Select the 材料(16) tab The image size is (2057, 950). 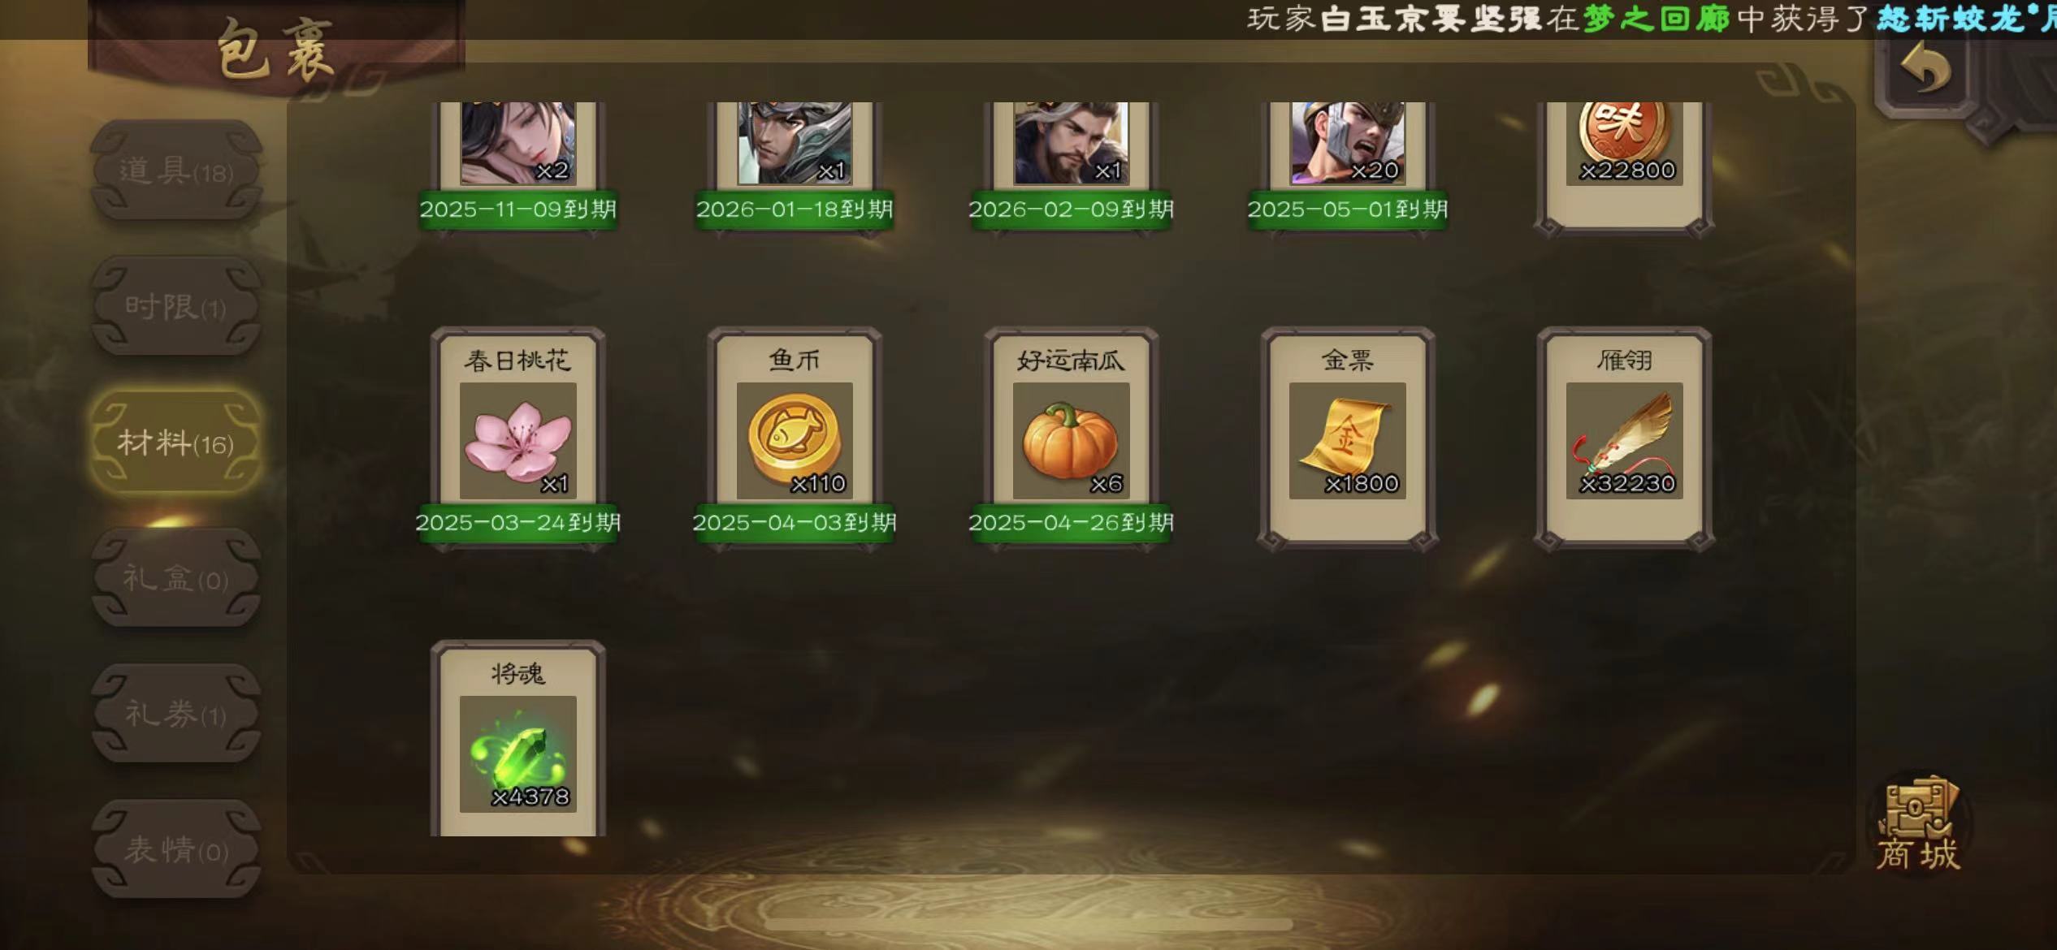(176, 443)
